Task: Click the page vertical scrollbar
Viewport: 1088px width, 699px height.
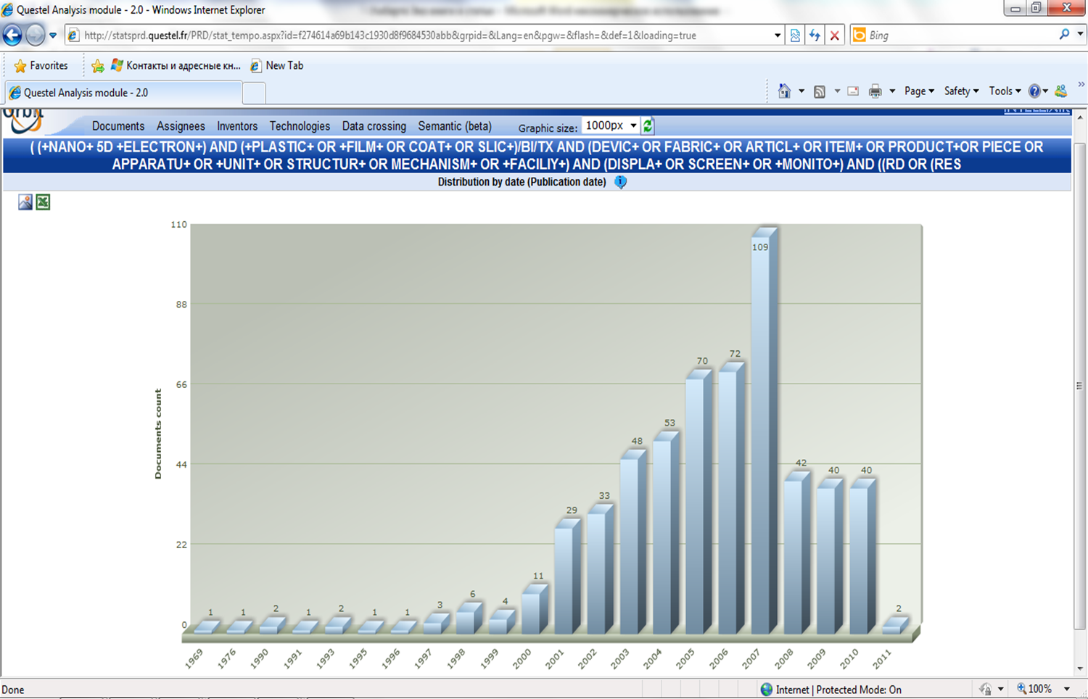Action: (x=1080, y=386)
